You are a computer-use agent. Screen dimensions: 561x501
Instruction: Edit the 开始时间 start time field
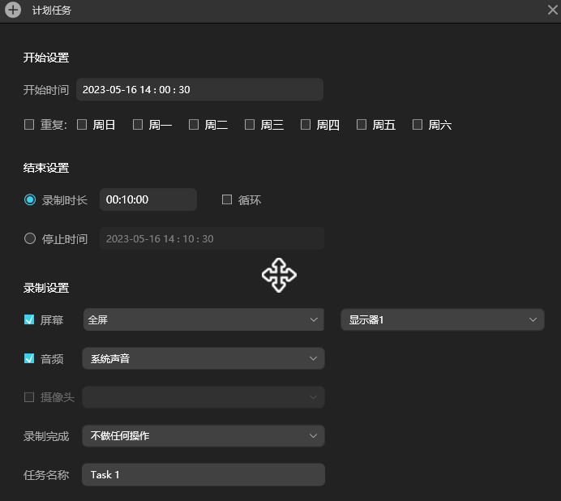point(199,89)
